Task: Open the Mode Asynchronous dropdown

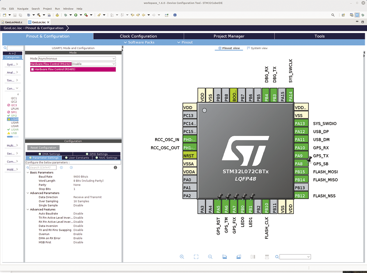Action: pos(77,58)
